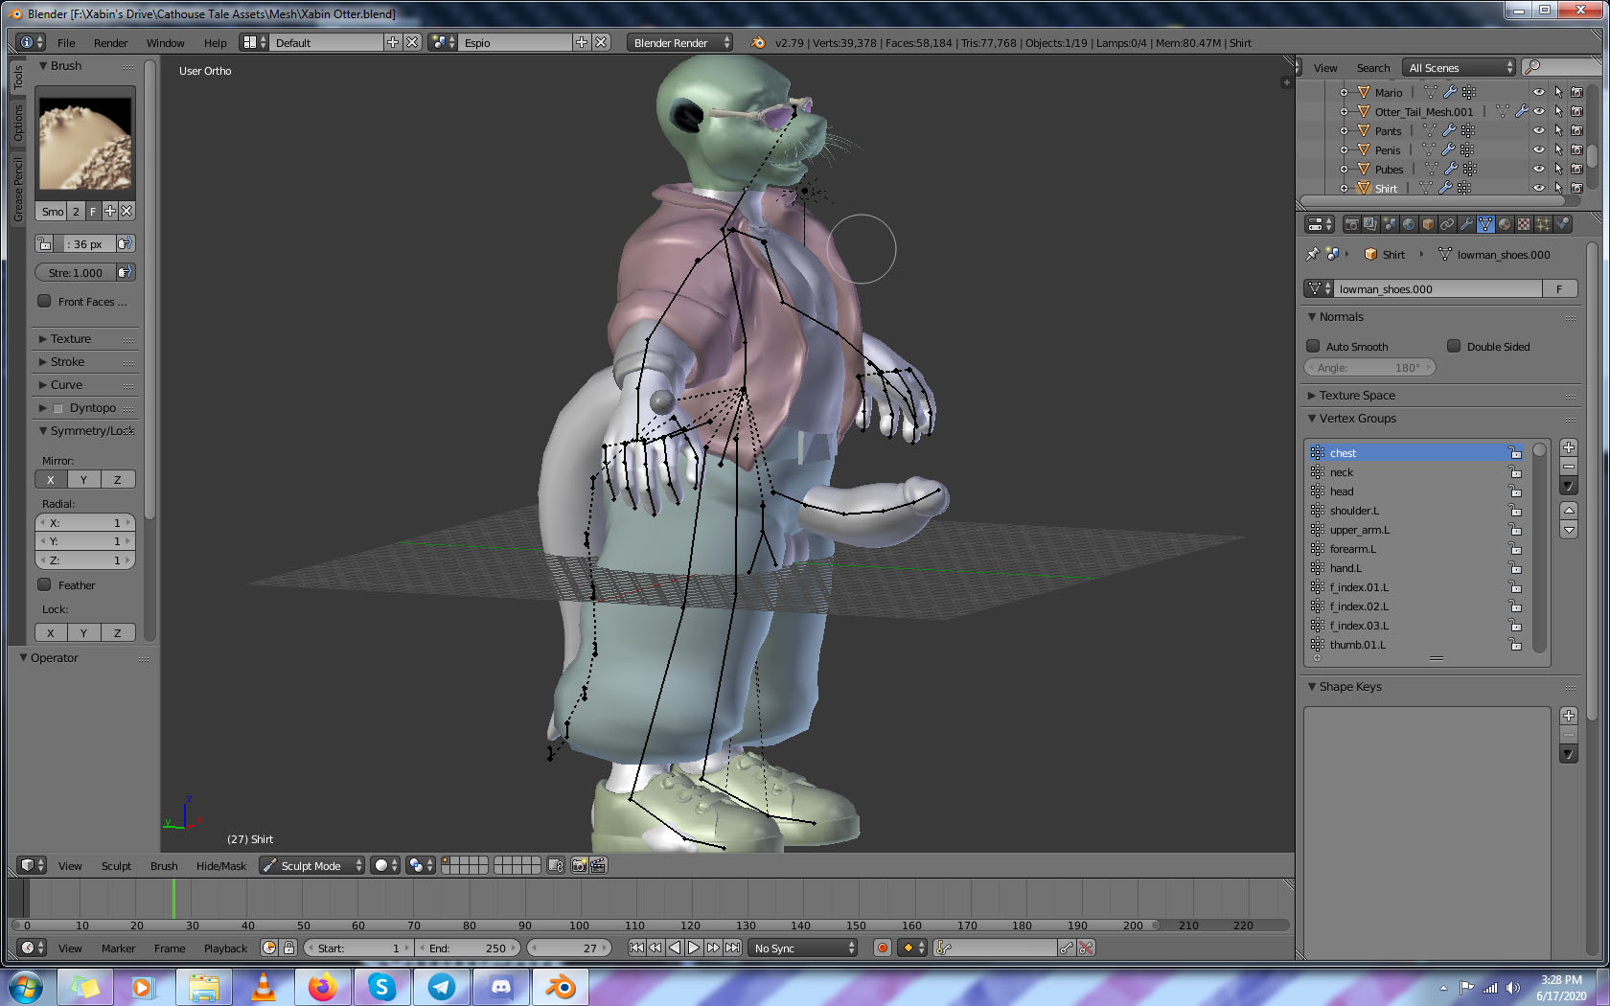Open Firefox from the taskbar

[323, 987]
